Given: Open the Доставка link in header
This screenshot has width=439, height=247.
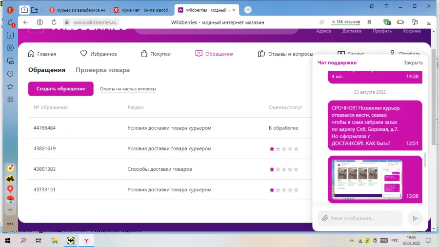Looking at the screenshot, I should tap(352, 31).
